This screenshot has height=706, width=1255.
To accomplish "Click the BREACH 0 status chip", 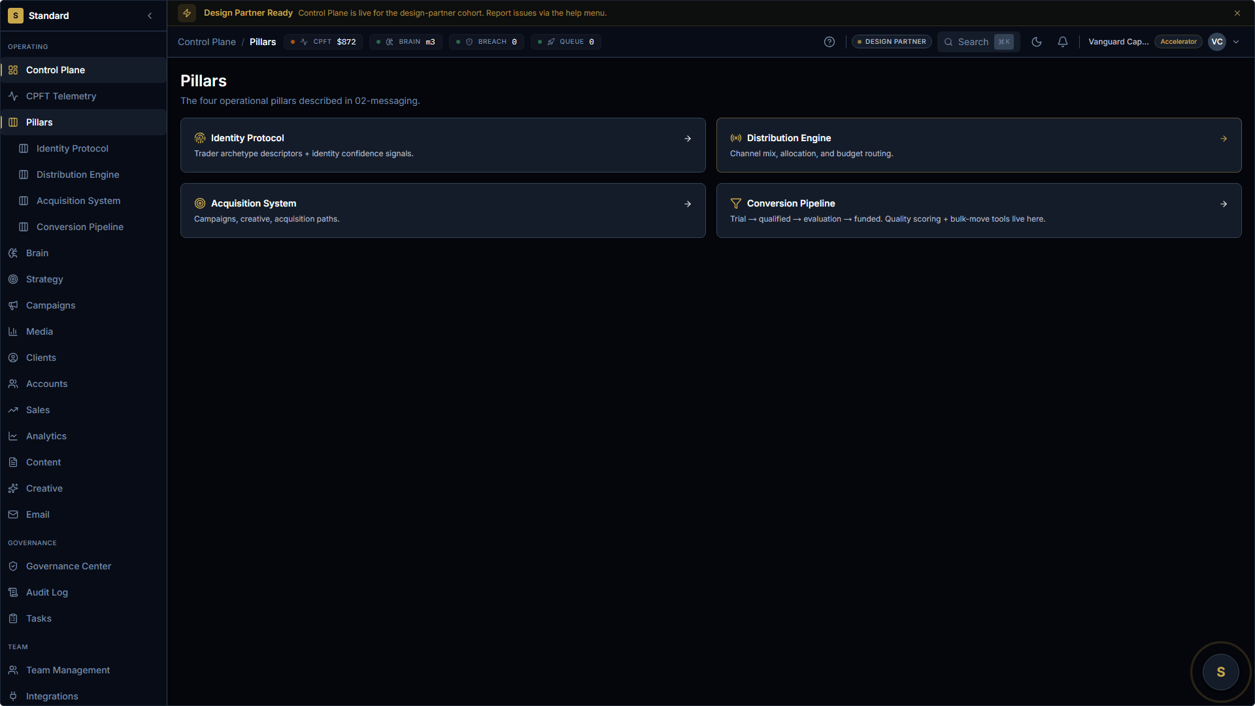I will coord(486,42).
